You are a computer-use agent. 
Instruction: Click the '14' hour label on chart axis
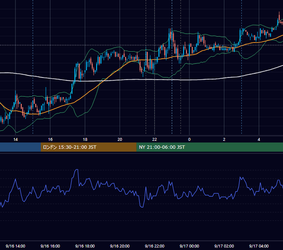click(15, 140)
